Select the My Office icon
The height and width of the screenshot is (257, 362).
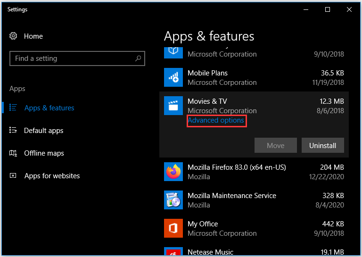click(173, 228)
